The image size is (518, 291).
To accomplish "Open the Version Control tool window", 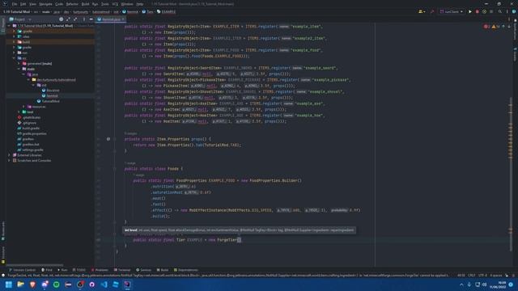I will point(22,270).
